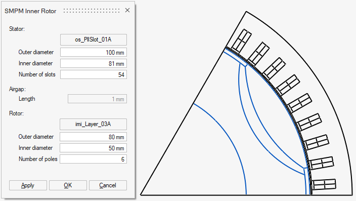Select the airgap Length field

pos(97,99)
